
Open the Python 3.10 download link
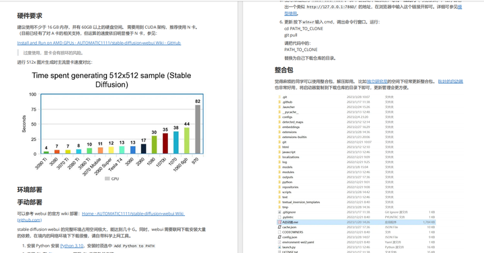[72, 246]
